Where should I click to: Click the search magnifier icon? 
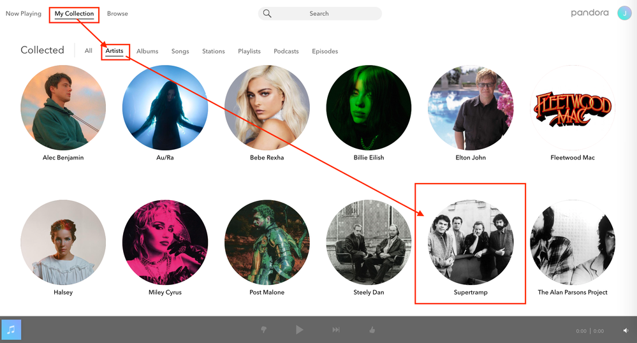click(x=267, y=13)
